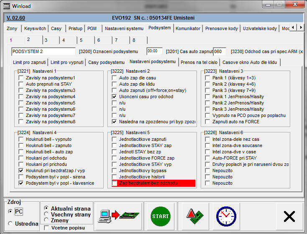
Task: Click the PC-to-panel transfer icon button
Action: pos(118,215)
